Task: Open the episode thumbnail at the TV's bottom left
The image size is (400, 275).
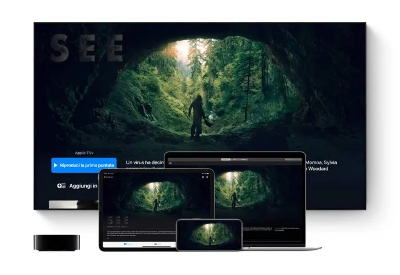Action: (74, 204)
